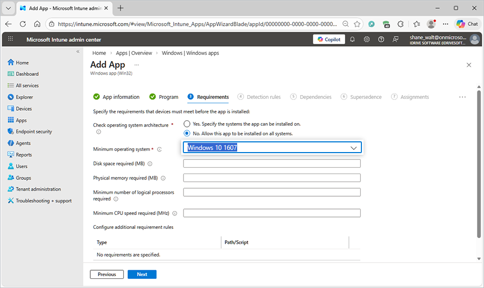Expand the wizard steps overflow ellipsis
The height and width of the screenshot is (288, 484).
(x=462, y=97)
